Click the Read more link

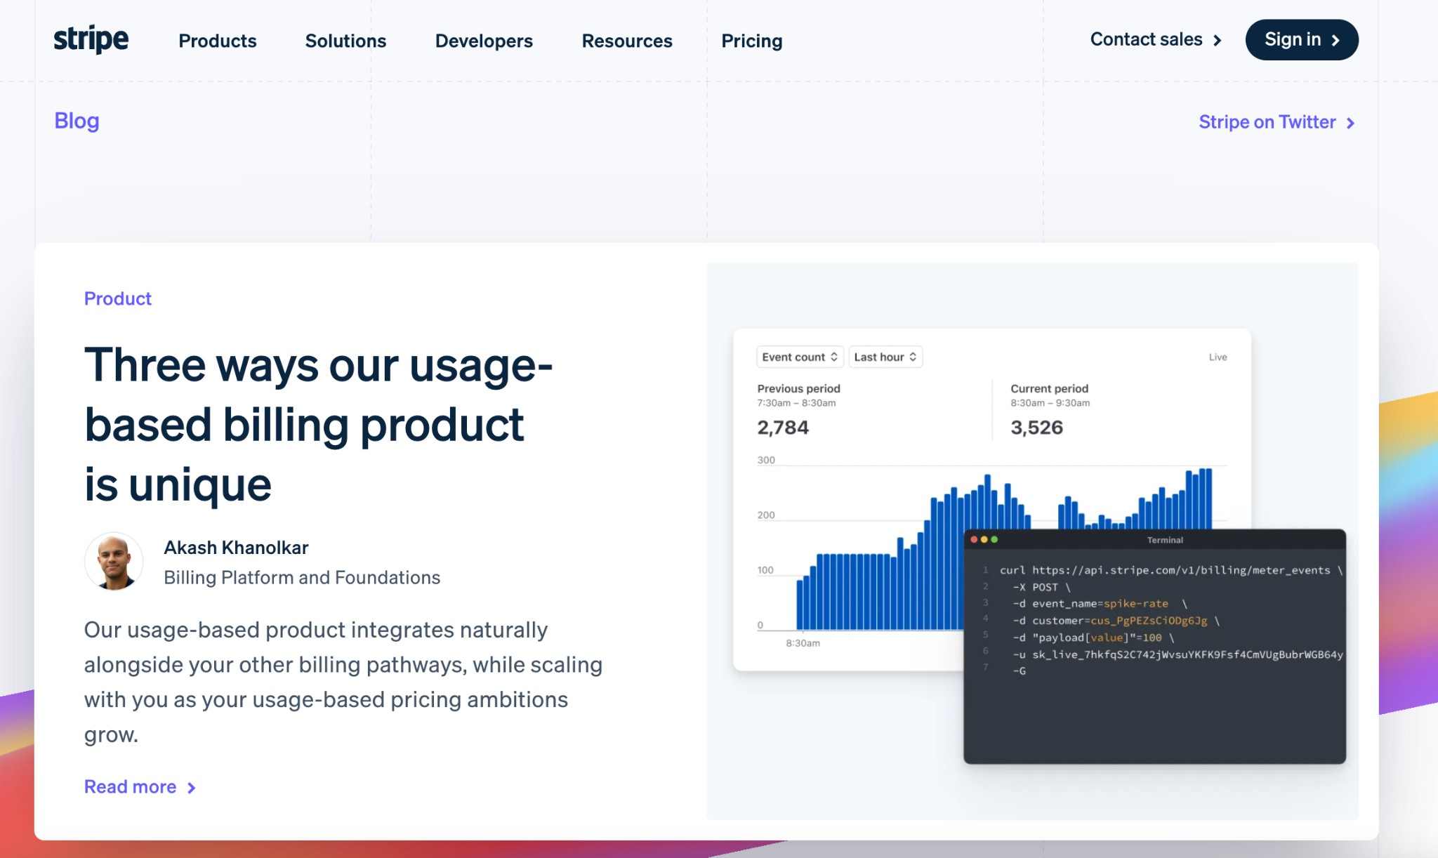point(140,787)
